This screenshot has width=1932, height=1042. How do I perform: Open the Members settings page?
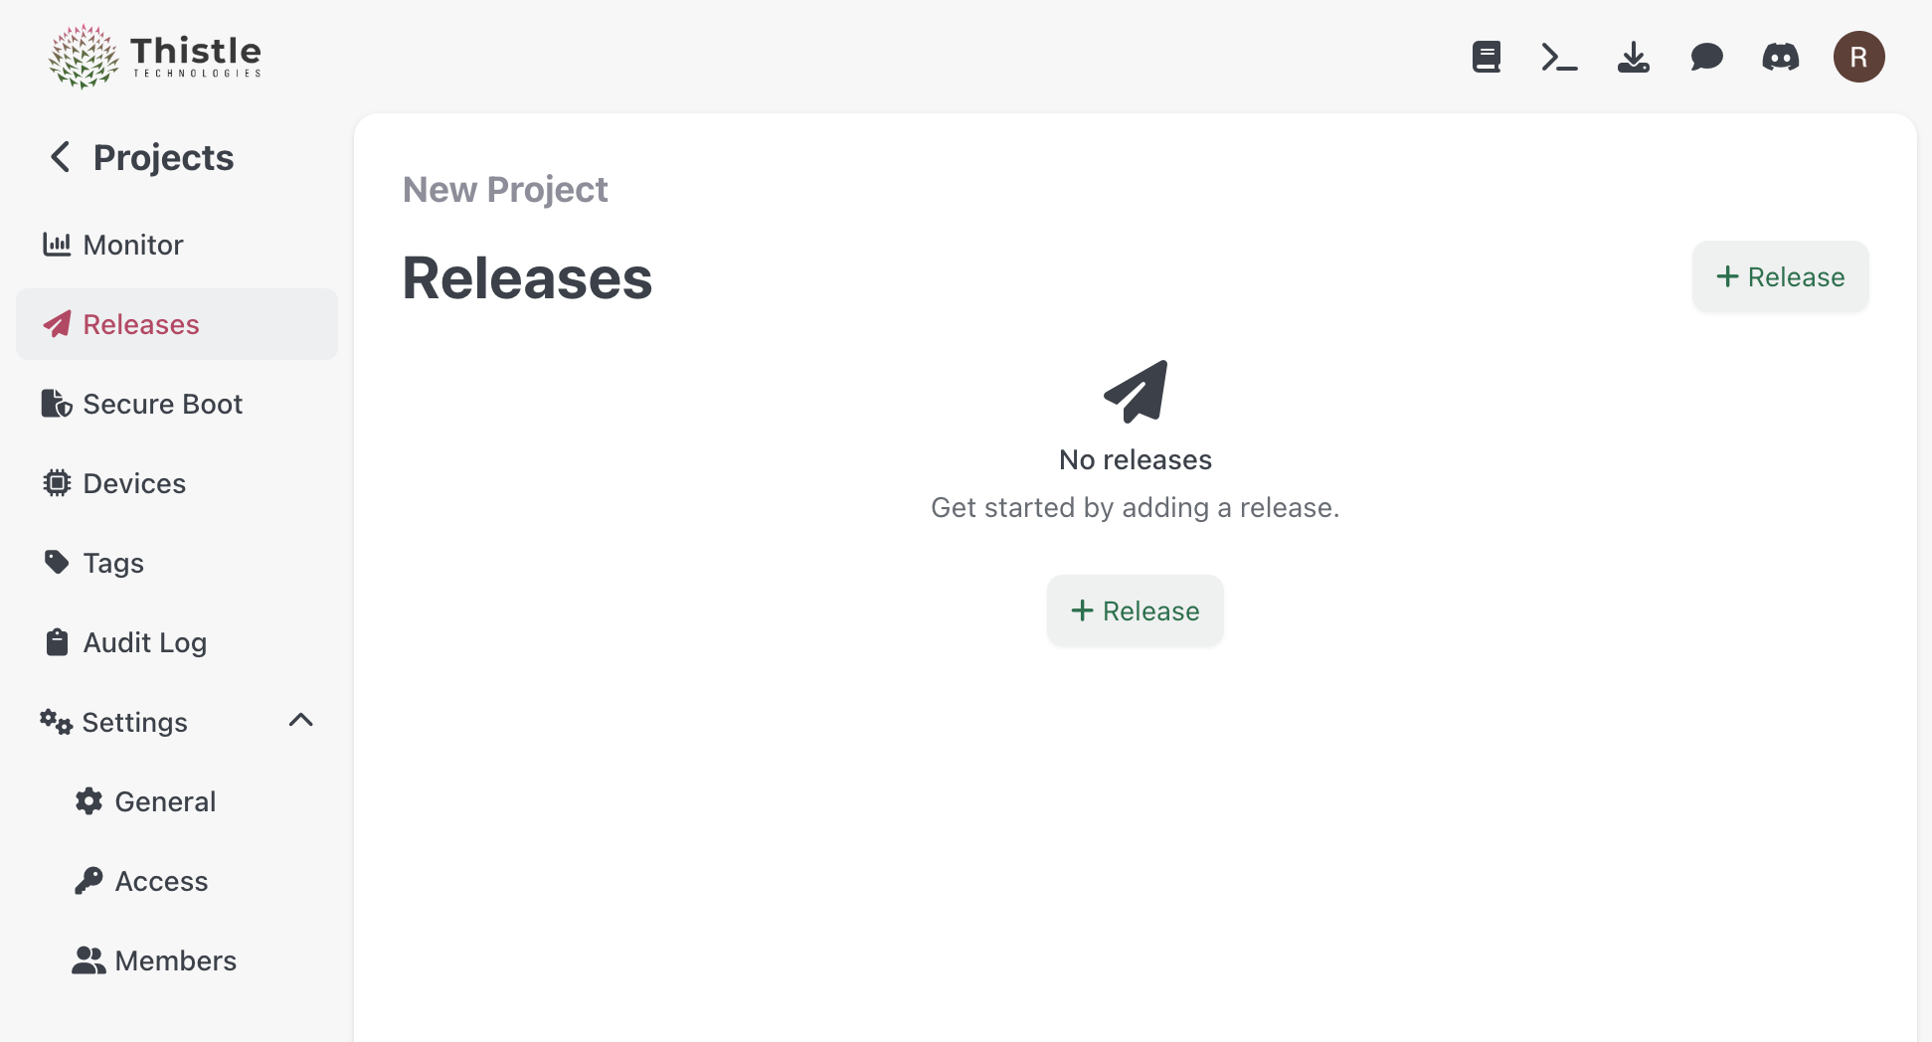pyautogui.click(x=175, y=960)
